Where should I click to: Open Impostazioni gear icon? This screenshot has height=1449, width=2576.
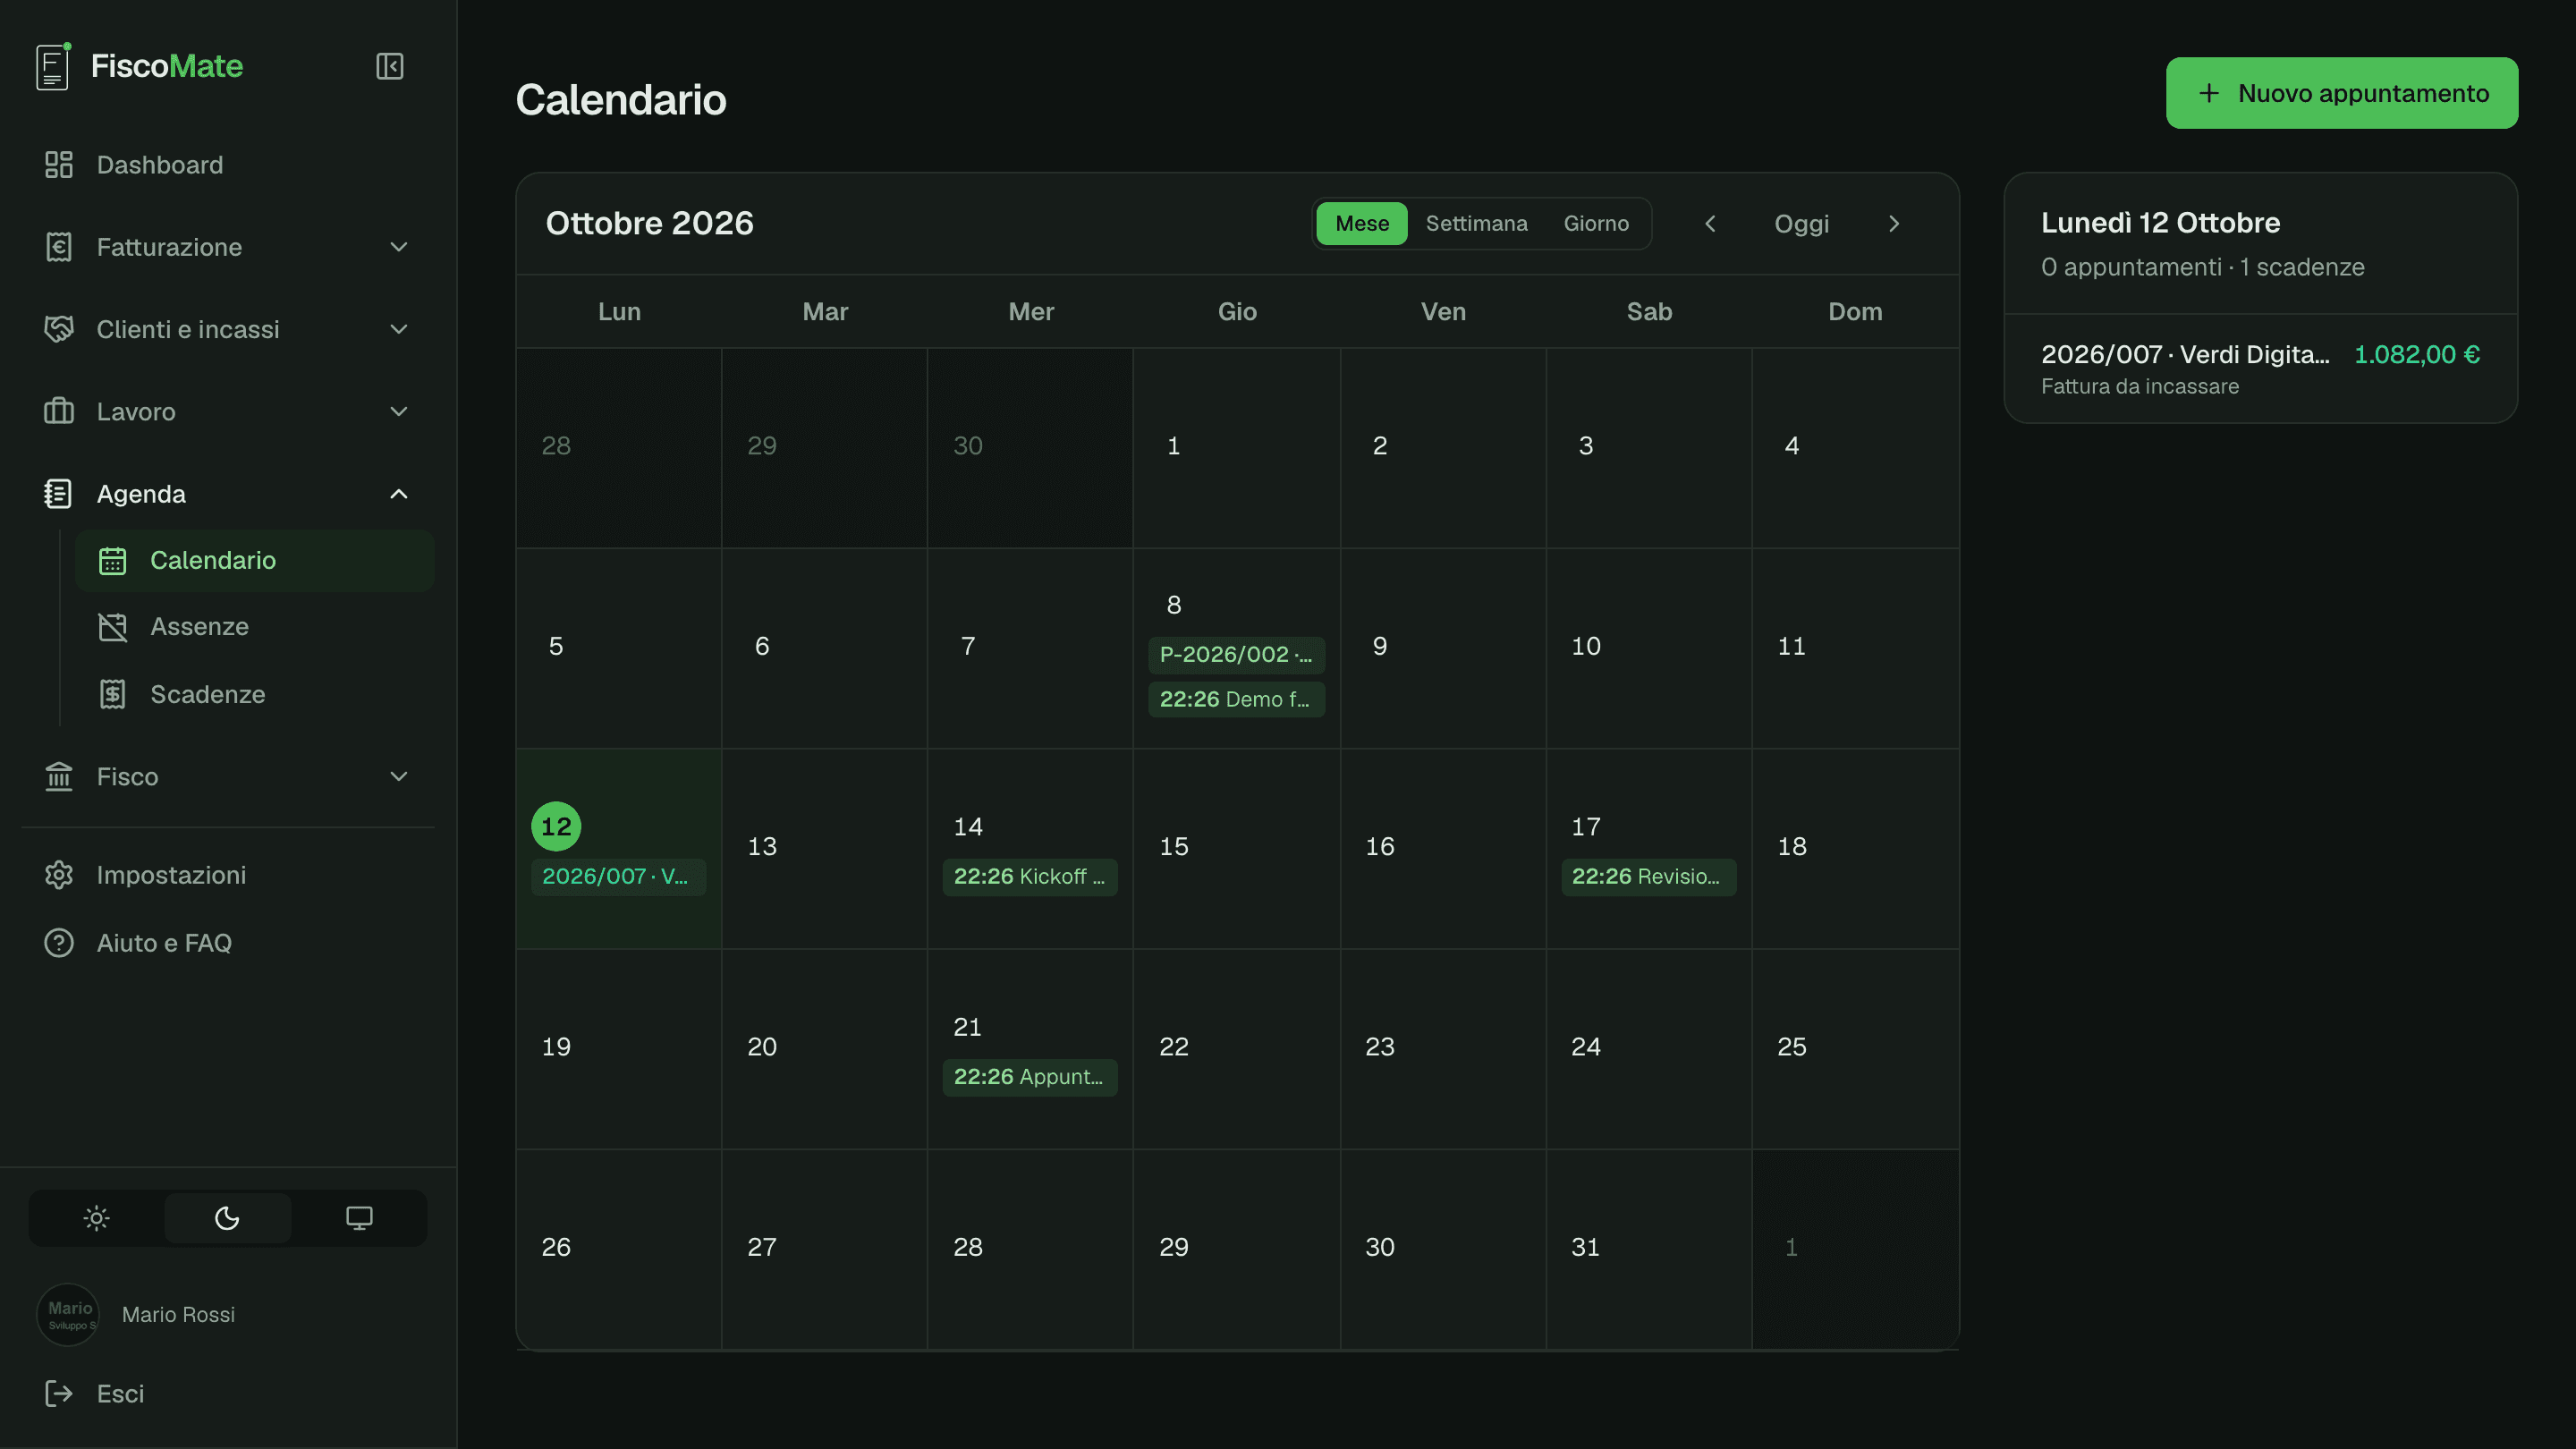59,875
